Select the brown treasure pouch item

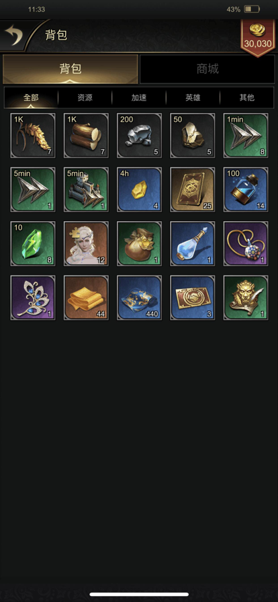click(140, 244)
